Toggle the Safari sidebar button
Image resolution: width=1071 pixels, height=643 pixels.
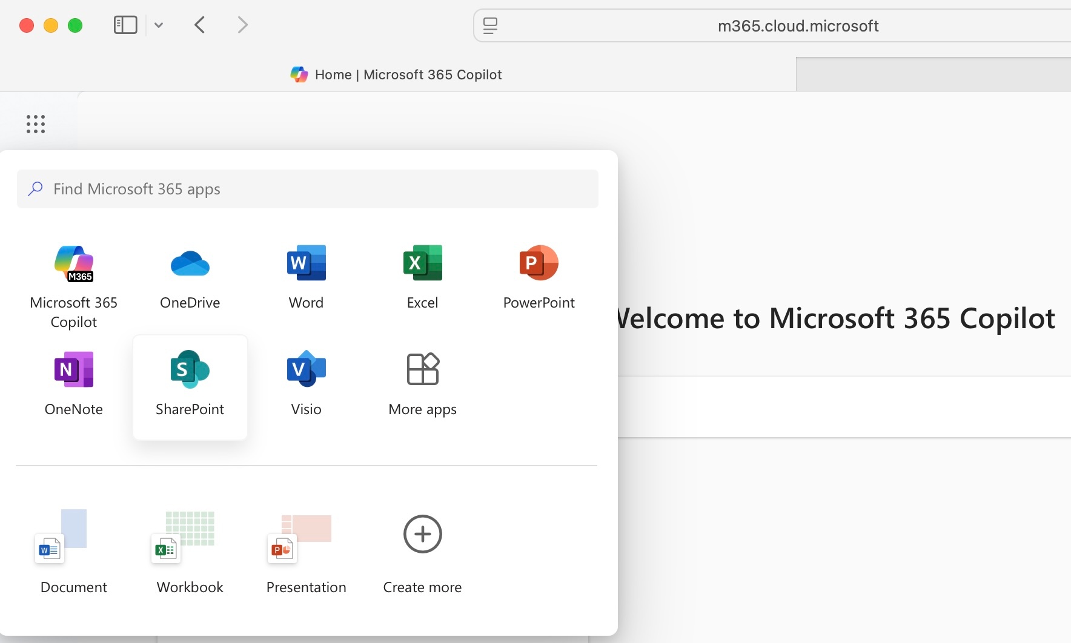click(x=125, y=25)
